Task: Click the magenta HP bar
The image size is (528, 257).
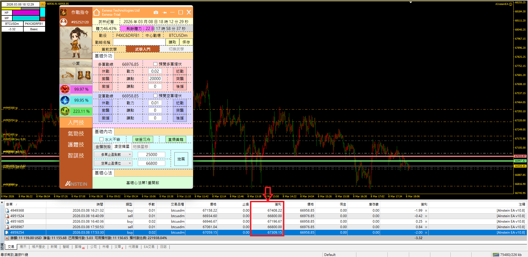Action: click(26, 13)
